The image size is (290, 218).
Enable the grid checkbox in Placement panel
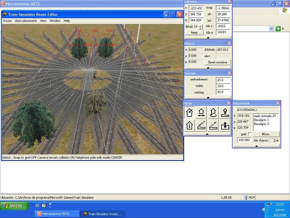251,134
